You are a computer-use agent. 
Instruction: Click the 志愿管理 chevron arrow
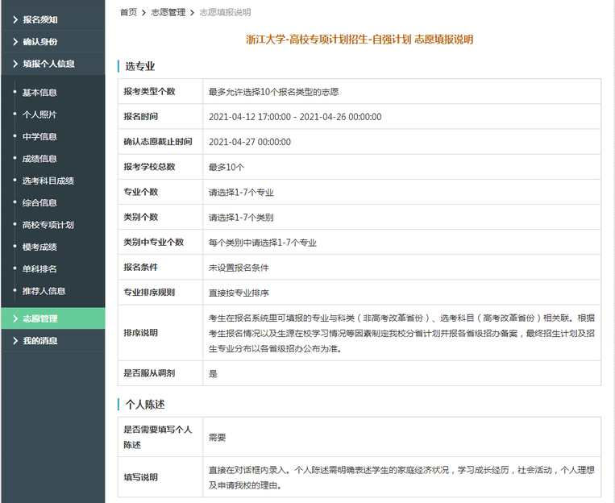(15, 318)
